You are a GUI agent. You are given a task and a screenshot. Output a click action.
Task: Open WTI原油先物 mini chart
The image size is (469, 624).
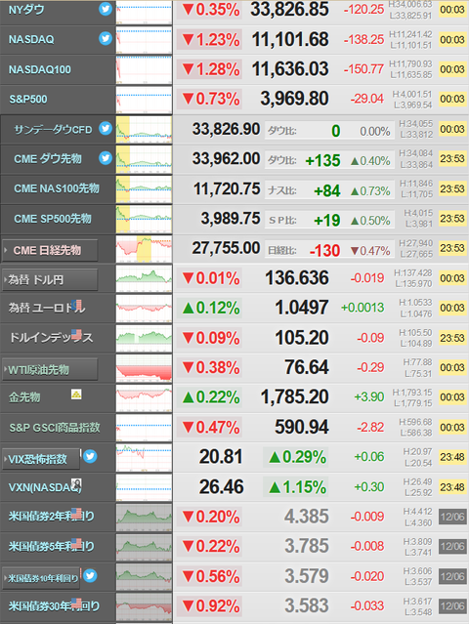[145, 368]
